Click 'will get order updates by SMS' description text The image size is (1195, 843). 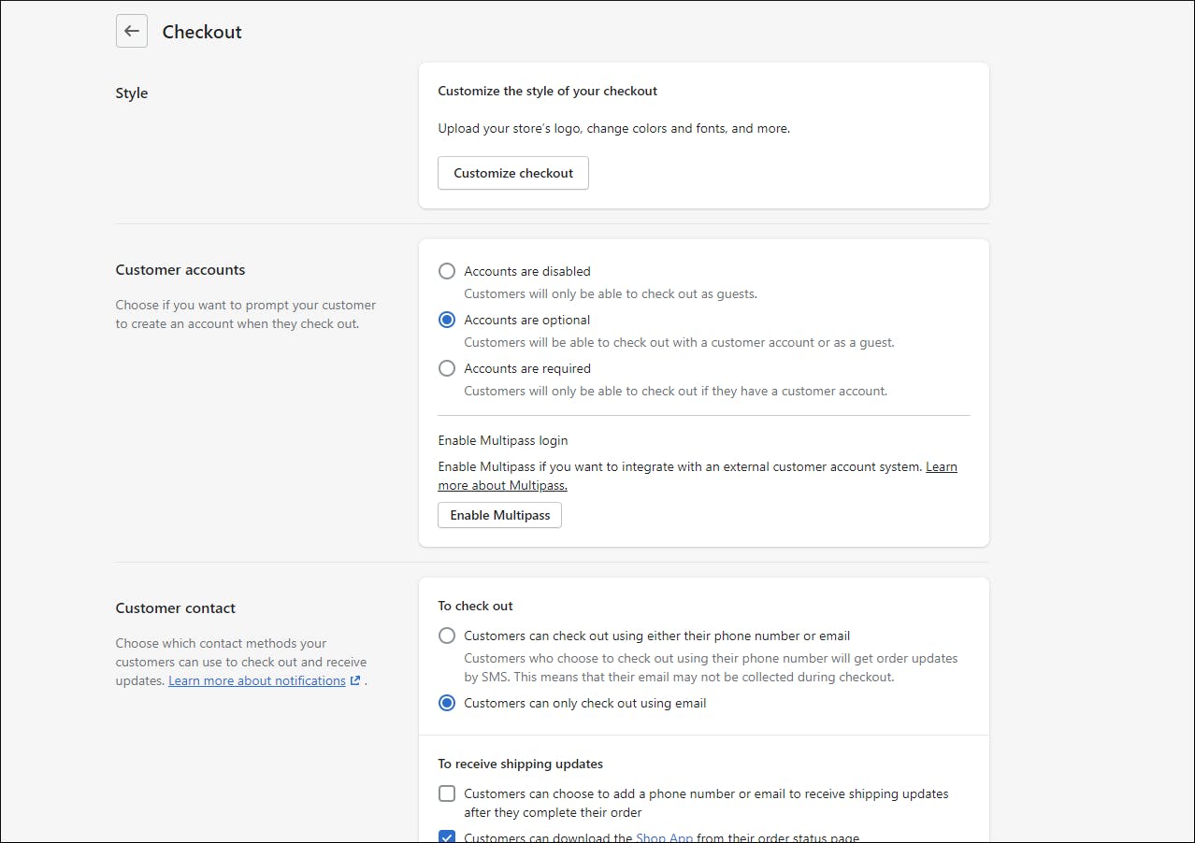pos(711,667)
